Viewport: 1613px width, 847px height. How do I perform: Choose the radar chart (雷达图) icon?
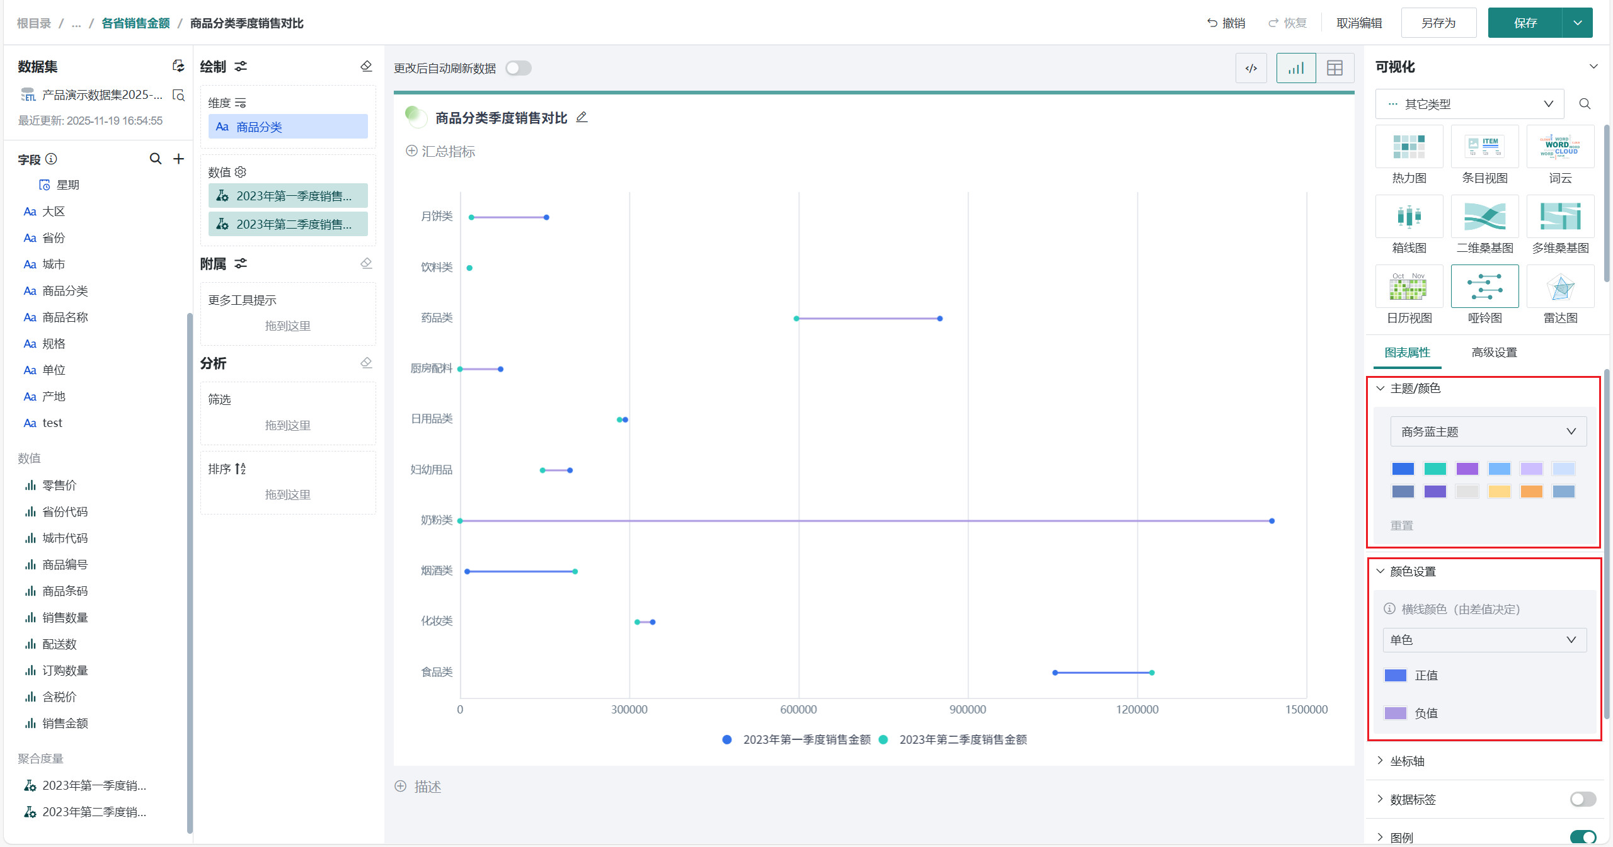pos(1560,287)
